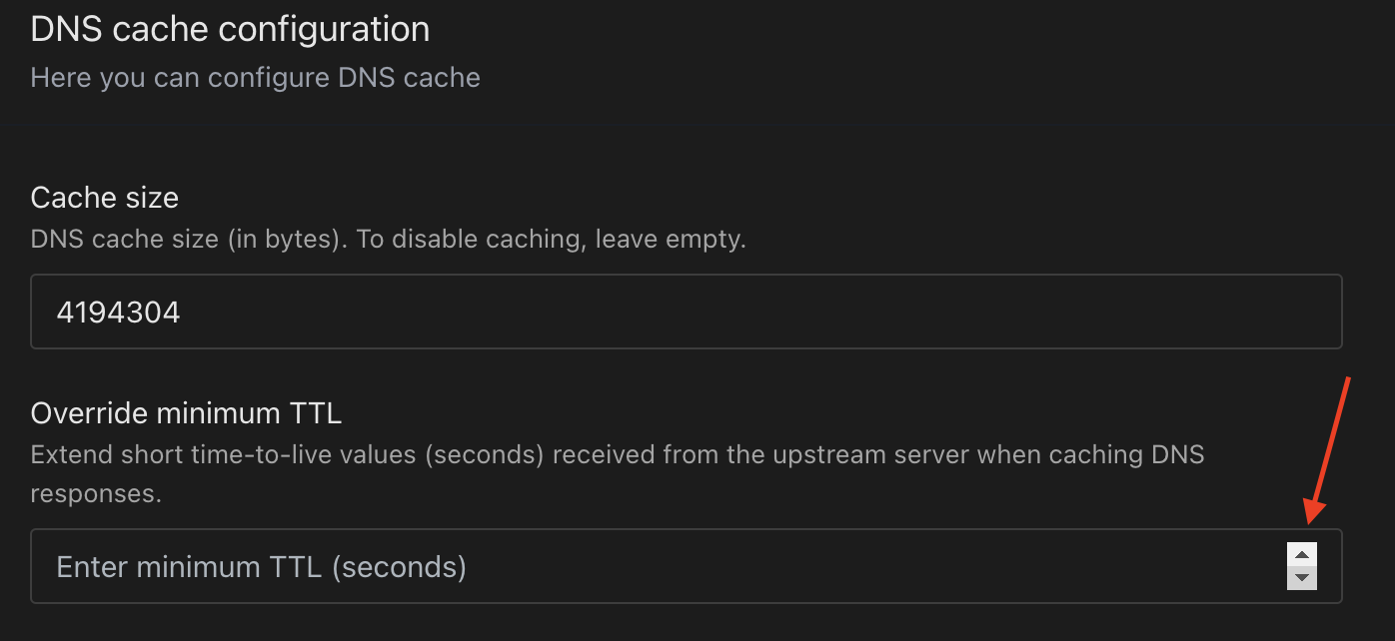Click the Here you can configure DNS cache subtitle
This screenshot has width=1395, height=641.
pyautogui.click(x=255, y=77)
